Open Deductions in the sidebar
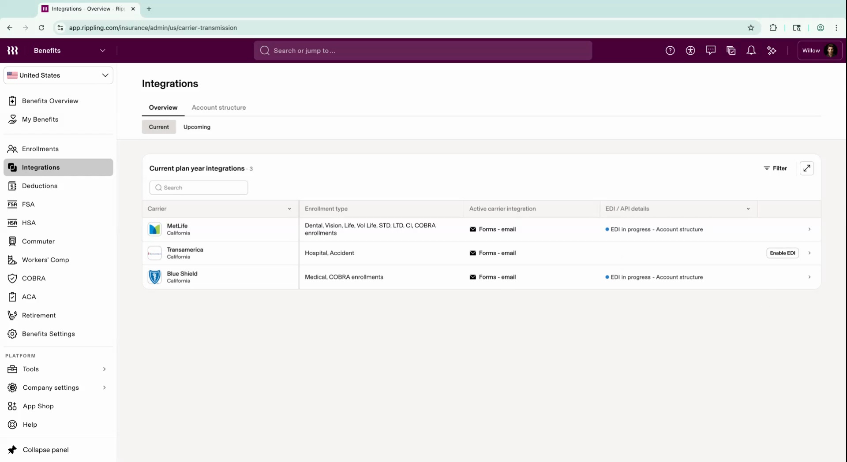 click(40, 186)
